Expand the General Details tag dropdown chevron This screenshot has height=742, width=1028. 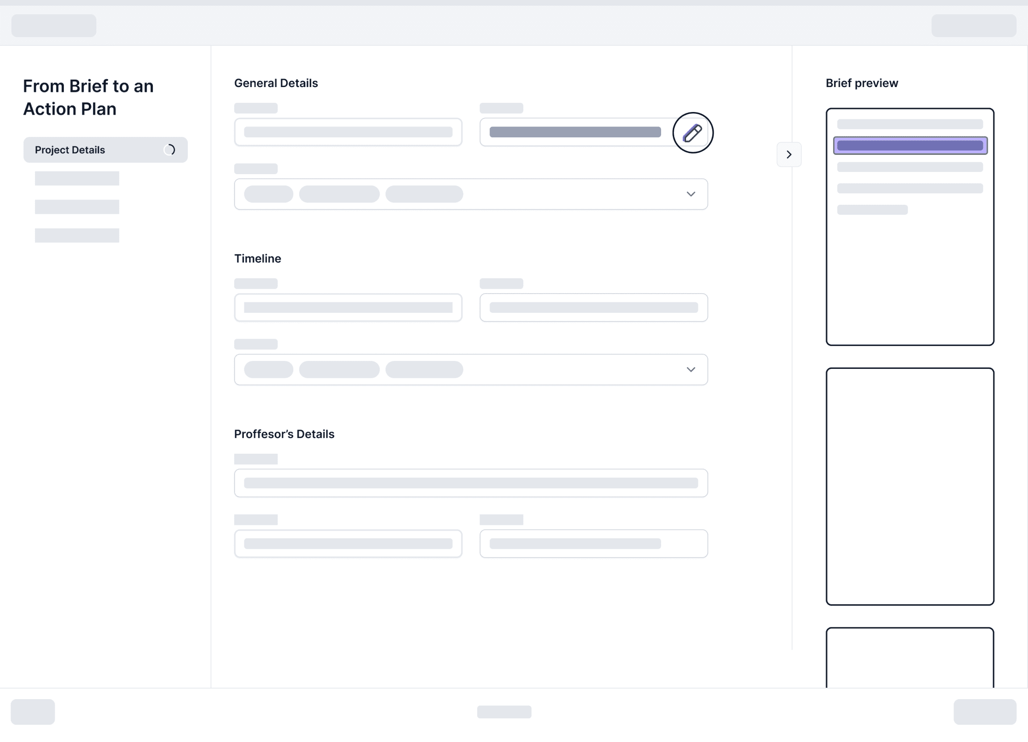(x=690, y=194)
